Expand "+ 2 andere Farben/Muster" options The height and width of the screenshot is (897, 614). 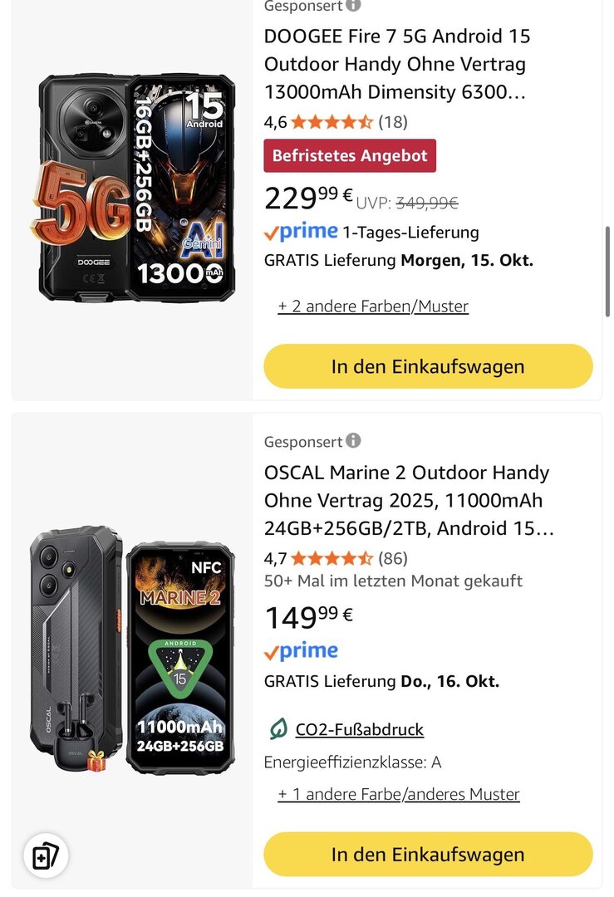(x=373, y=306)
